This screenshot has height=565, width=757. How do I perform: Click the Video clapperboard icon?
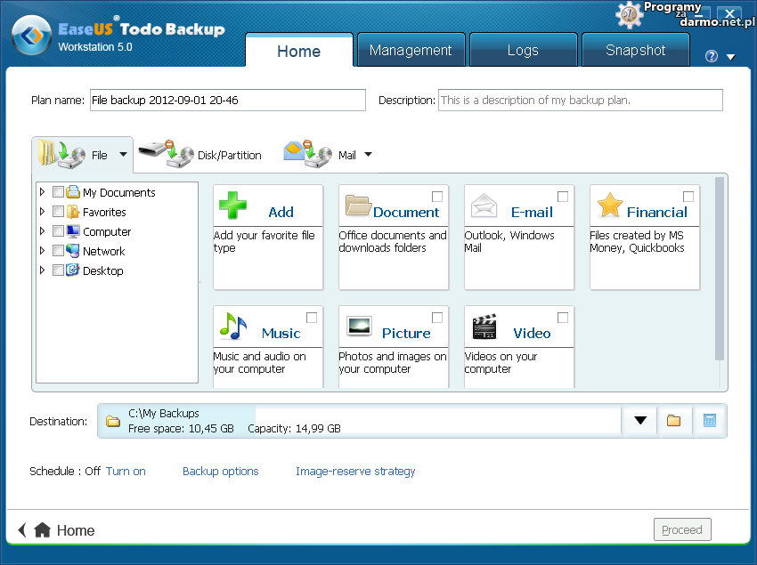click(484, 327)
